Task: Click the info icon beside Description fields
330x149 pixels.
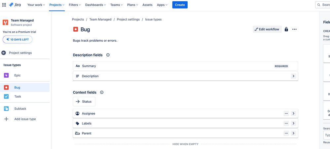Action: click(108, 55)
